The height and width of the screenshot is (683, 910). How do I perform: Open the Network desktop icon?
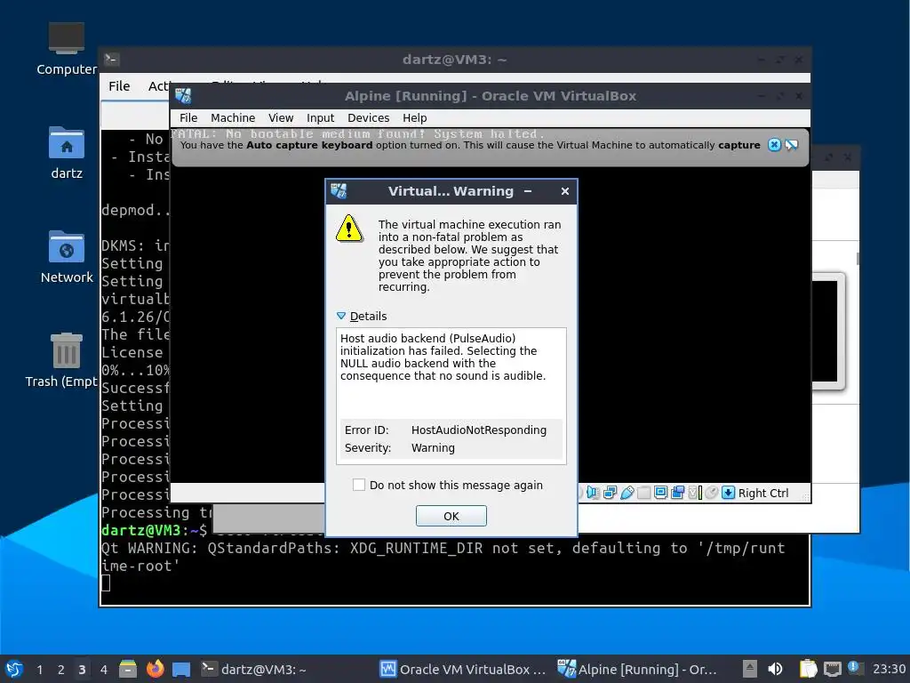click(x=67, y=257)
